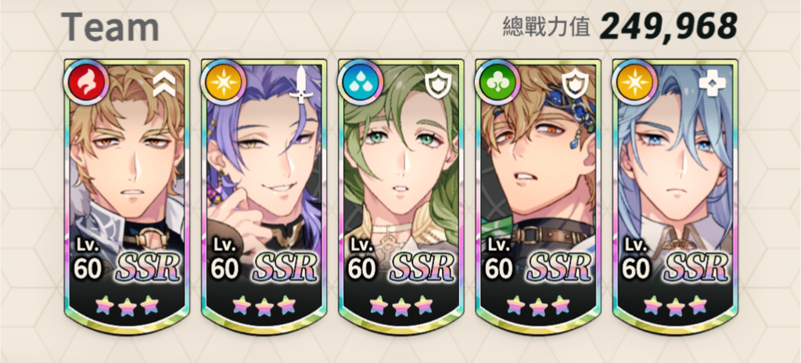Click the light element icon on blue-haired card
The width and height of the screenshot is (801, 363).
pos(634,82)
